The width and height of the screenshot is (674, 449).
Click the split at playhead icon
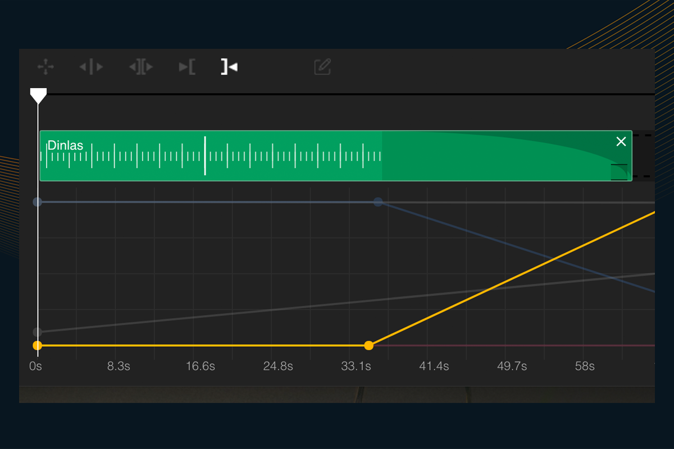tap(91, 67)
